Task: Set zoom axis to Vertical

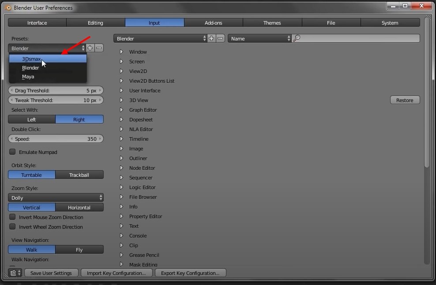Action: pyautogui.click(x=32, y=208)
